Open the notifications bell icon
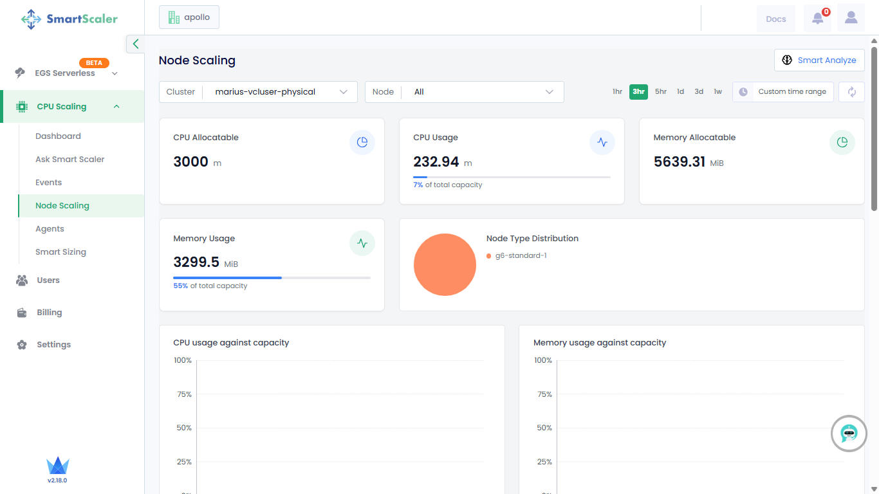The height and width of the screenshot is (494, 879). (817, 19)
